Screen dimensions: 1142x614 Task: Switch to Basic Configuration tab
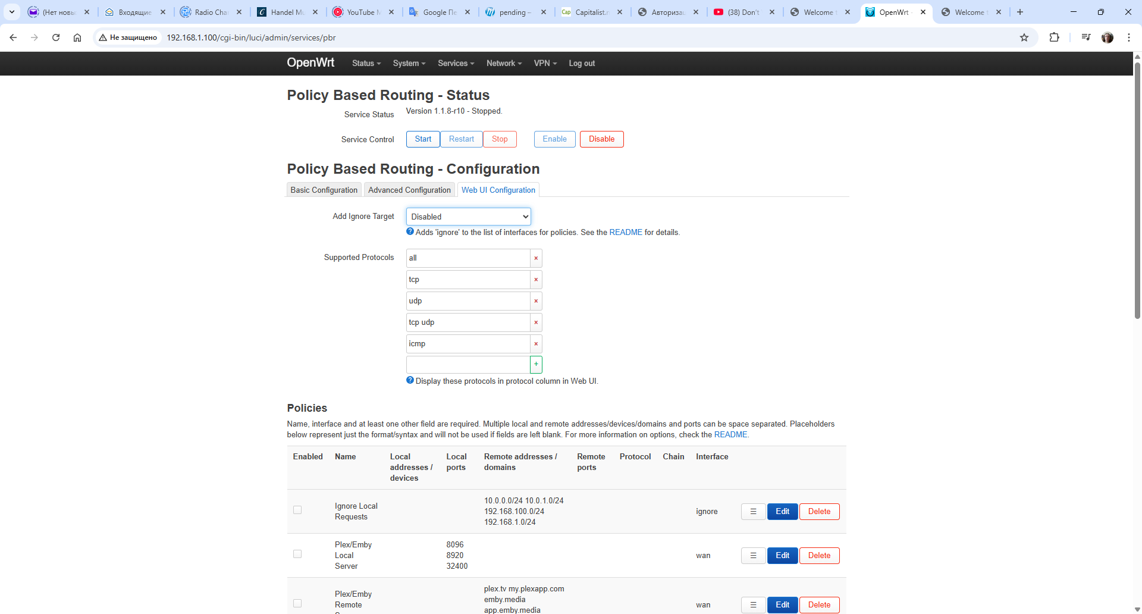coord(324,190)
